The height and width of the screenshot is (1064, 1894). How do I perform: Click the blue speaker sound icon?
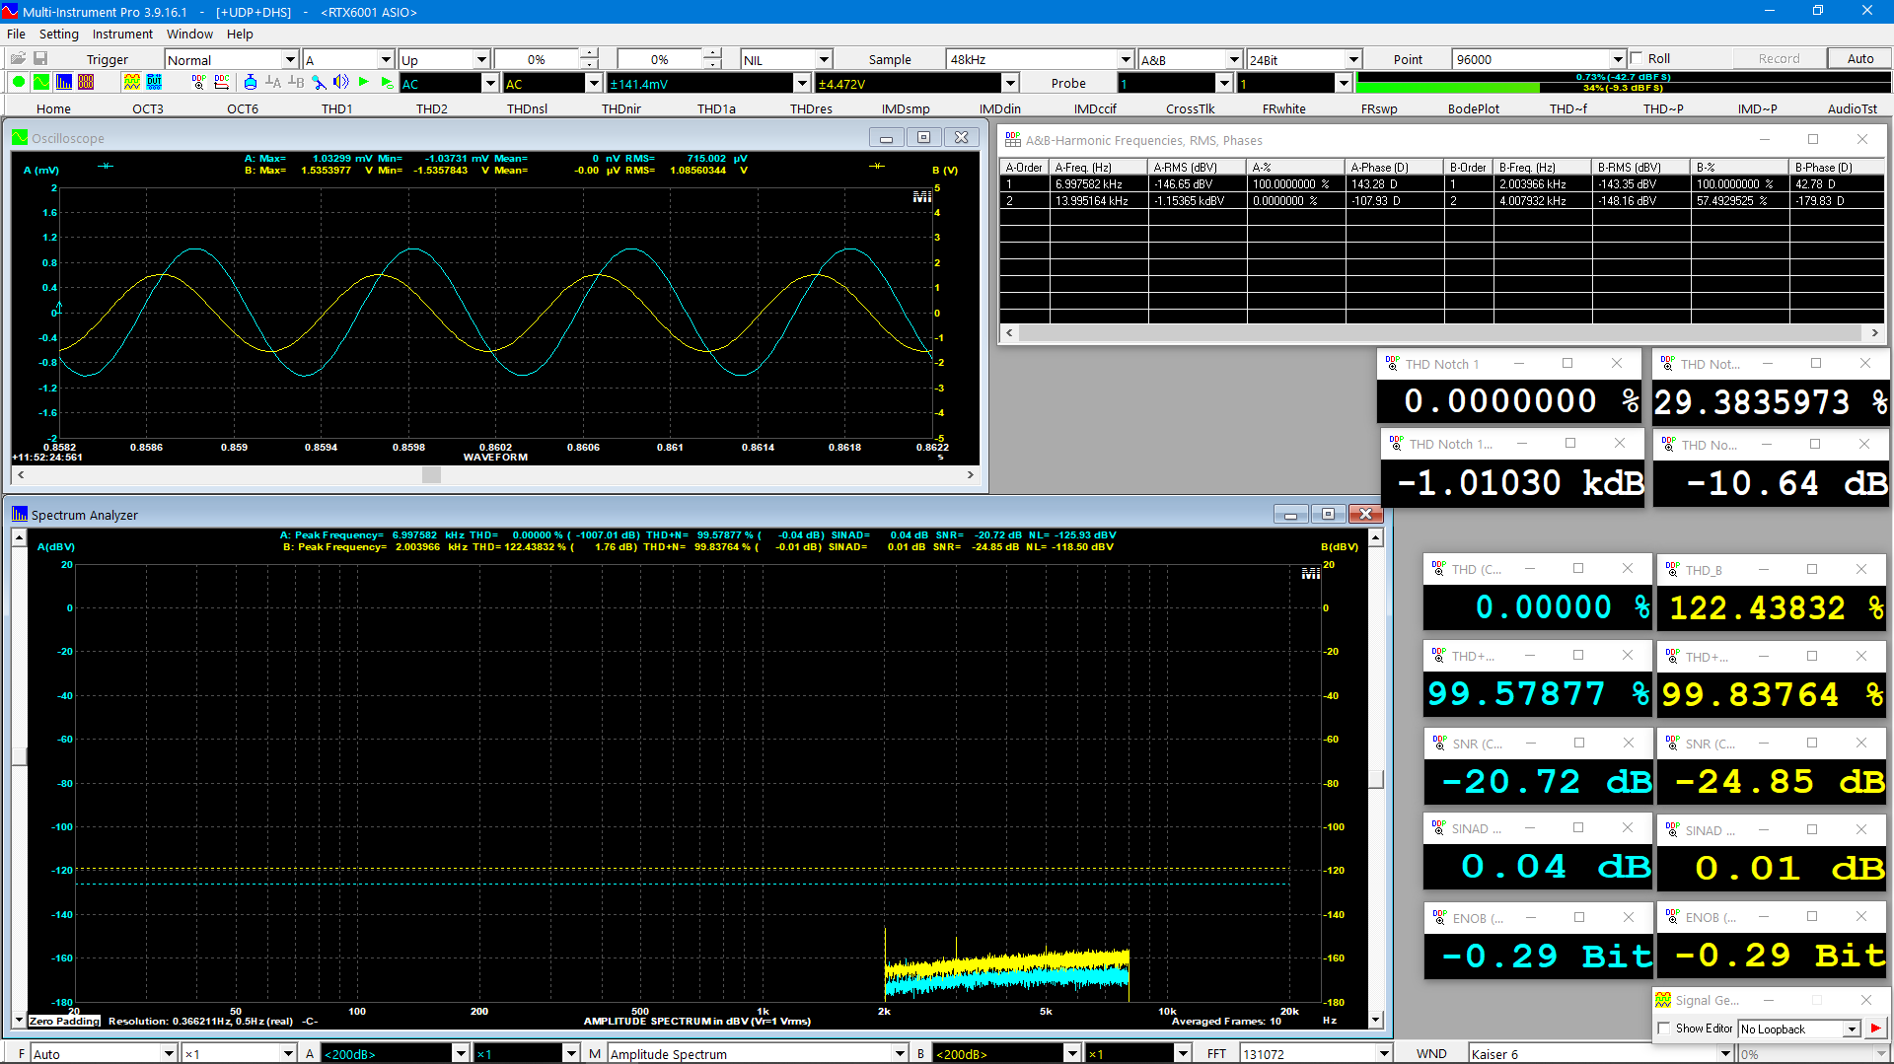(x=340, y=83)
